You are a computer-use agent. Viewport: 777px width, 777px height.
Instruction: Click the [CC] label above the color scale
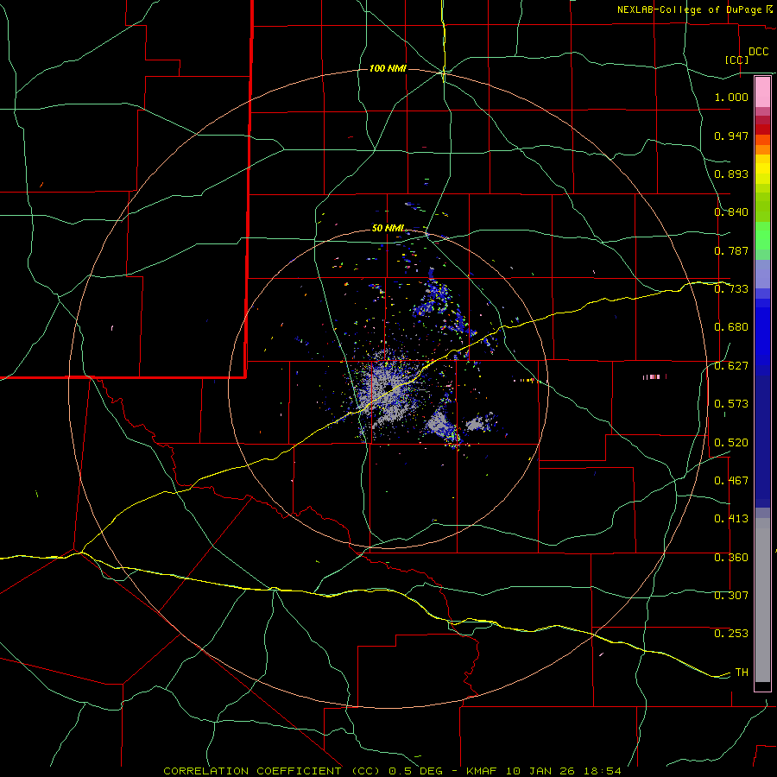click(x=736, y=60)
